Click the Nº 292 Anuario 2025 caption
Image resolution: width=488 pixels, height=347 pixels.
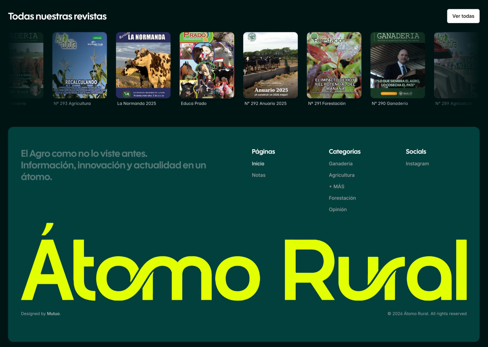[266, 103]
